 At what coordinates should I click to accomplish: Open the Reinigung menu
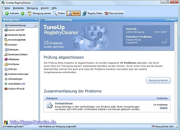coord(32,8)
